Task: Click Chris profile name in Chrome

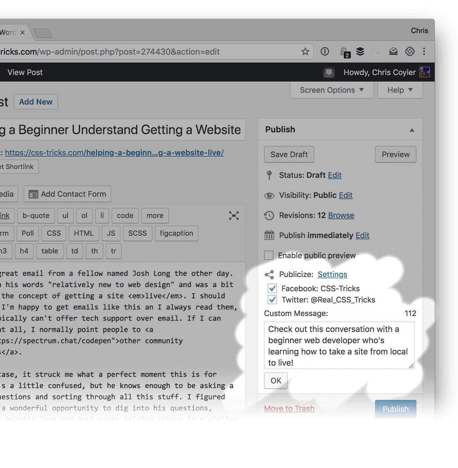Action: (x=419, y=31)
